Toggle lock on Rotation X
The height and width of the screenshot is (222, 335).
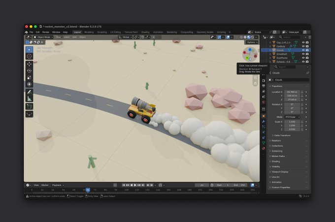click(302, 104)
